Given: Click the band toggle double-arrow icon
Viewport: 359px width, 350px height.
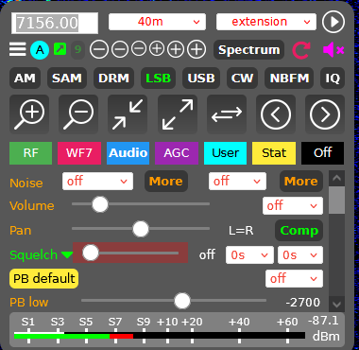Looking at the screenshot, I should (227, 114).
